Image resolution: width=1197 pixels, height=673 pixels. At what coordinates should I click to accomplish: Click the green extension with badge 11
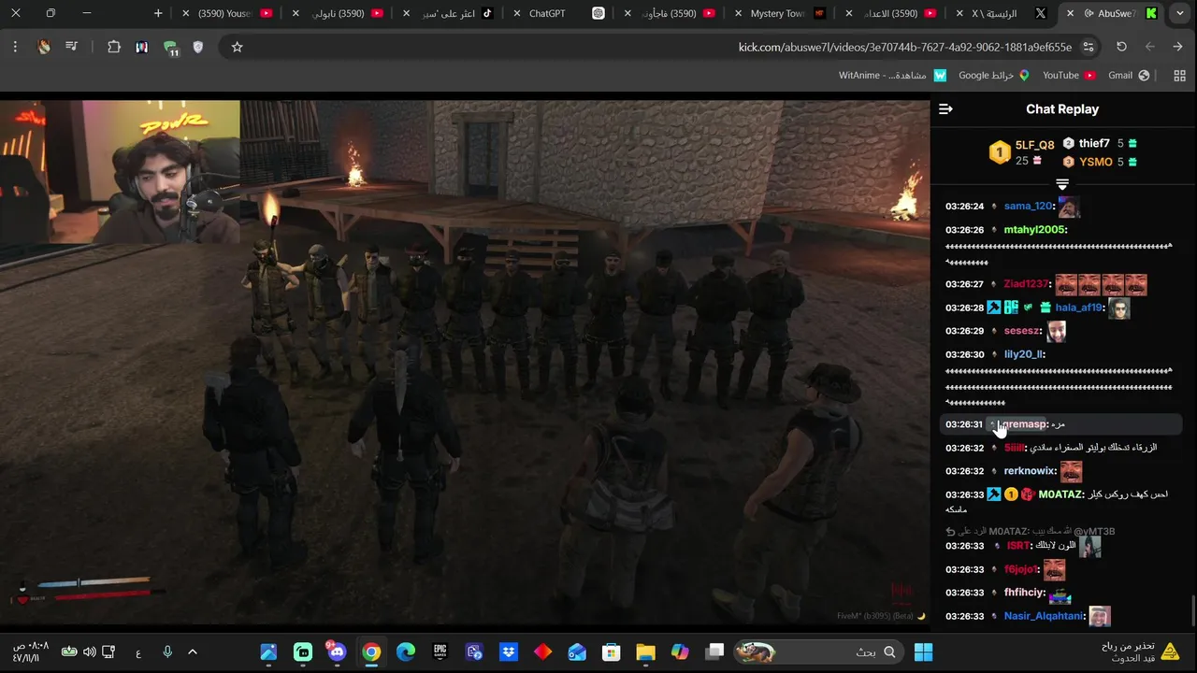[x=170, y=48]
